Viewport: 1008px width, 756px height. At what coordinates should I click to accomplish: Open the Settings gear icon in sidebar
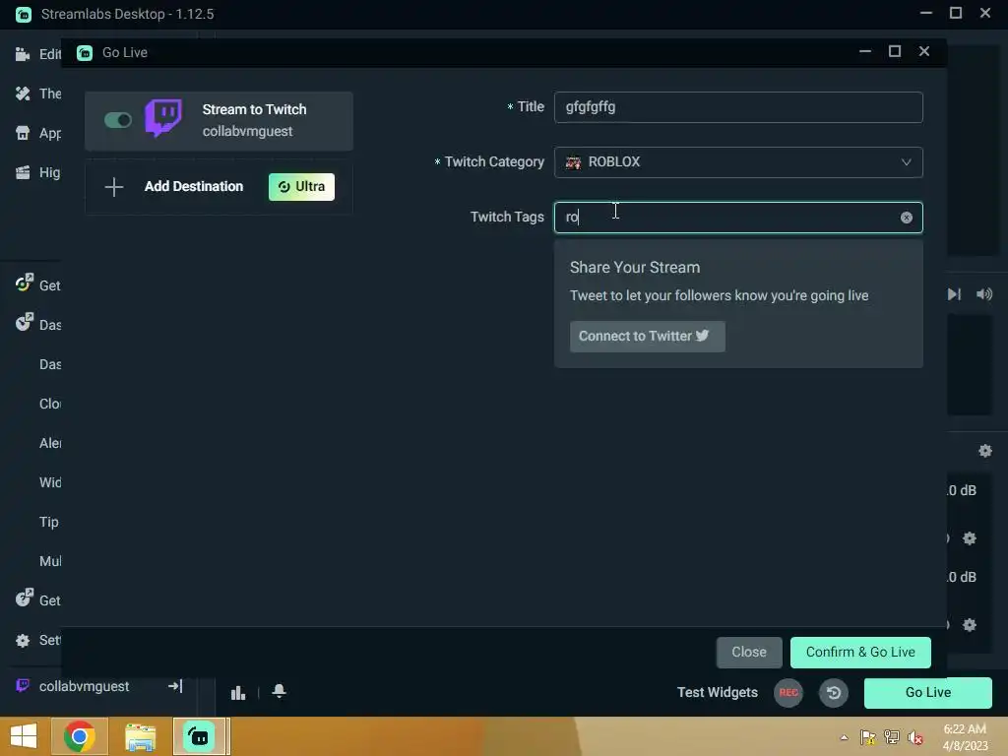[x=23, y=640]
